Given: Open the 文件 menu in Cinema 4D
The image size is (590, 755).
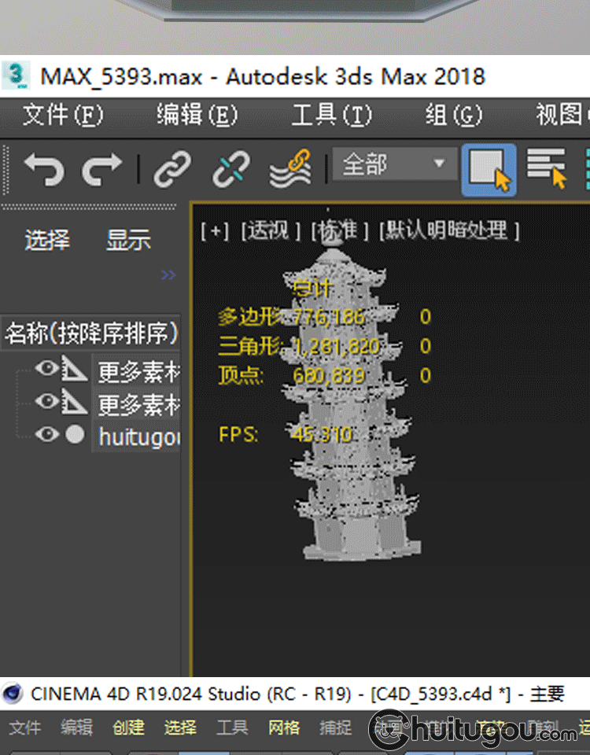Looking at the screenshot, I should coord(24,727).
